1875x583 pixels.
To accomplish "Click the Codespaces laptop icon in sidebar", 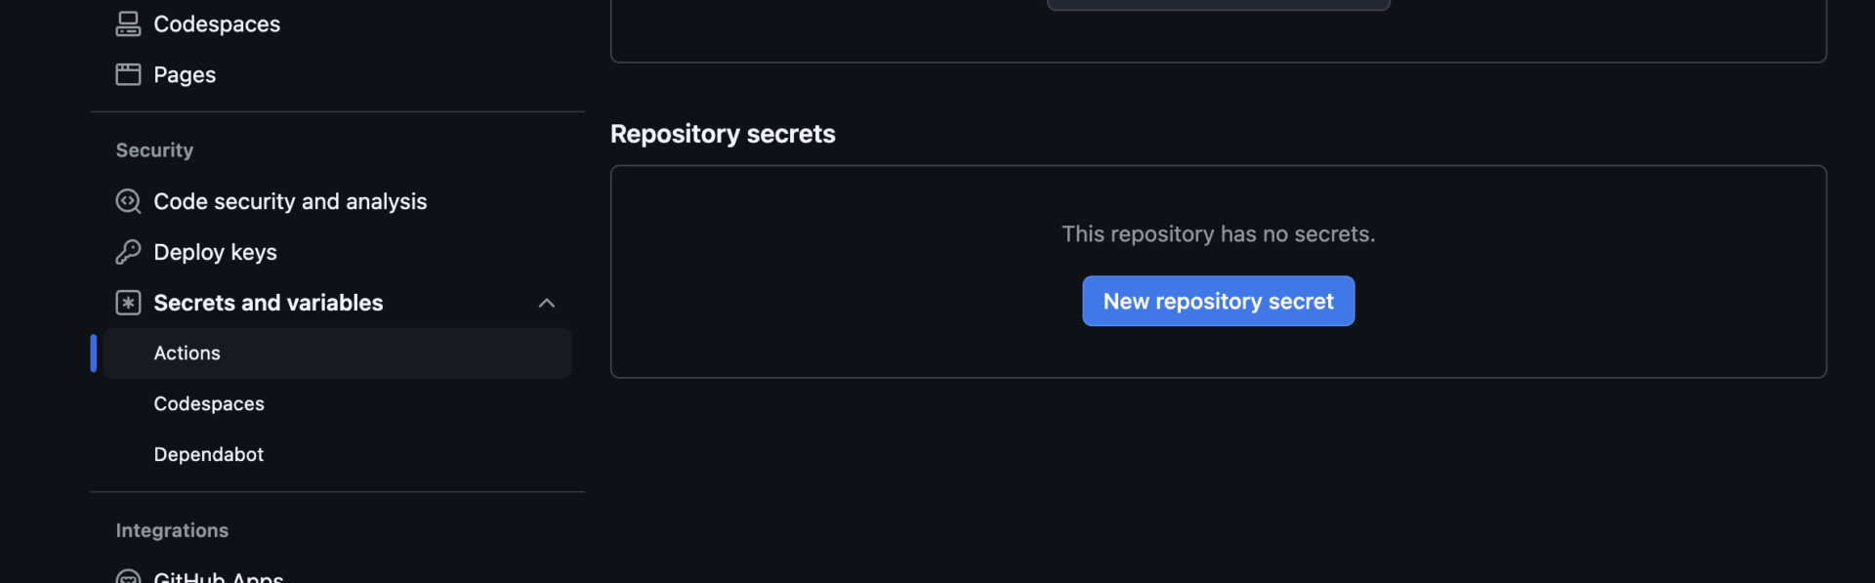I will click(x=128, y=22).
